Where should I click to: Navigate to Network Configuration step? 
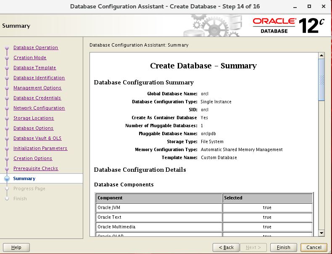[x=39, y=108]
